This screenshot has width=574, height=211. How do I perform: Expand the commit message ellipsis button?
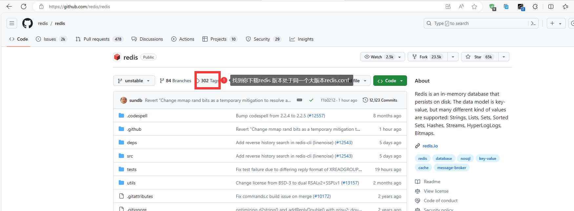point(299,100)
